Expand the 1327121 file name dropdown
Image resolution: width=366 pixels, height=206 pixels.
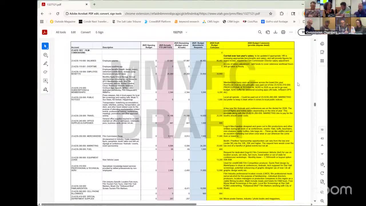point(186,32)
